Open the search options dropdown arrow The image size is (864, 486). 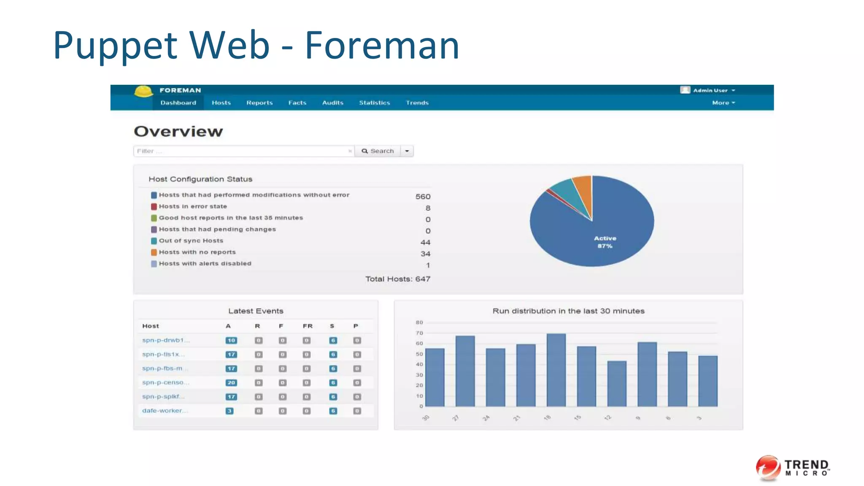tap(407, 151)
